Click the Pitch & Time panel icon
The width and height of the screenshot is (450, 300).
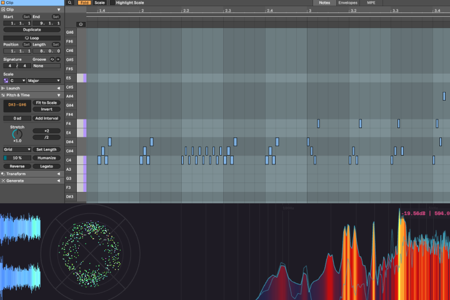(3, 95)
